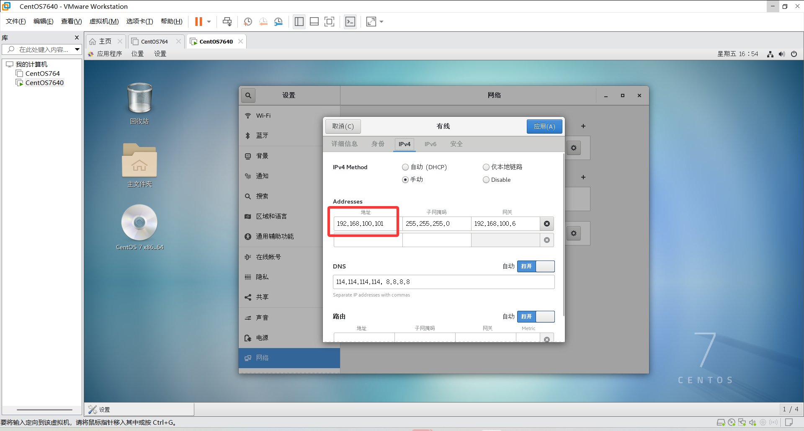This screenshot has width=804, height=431.
Task: Open the GNOME 位置 menu
Action: 137,54
